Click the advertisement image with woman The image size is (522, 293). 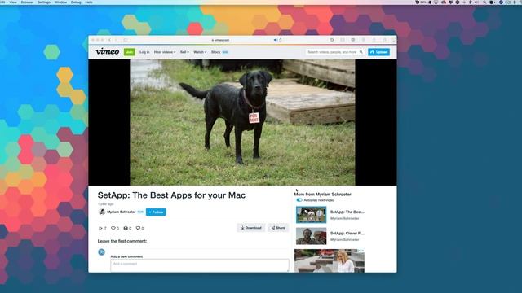(x=330, y=260)
